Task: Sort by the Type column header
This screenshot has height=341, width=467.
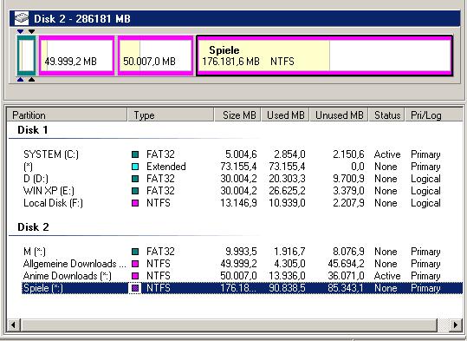Action: (x=171, y=115)
